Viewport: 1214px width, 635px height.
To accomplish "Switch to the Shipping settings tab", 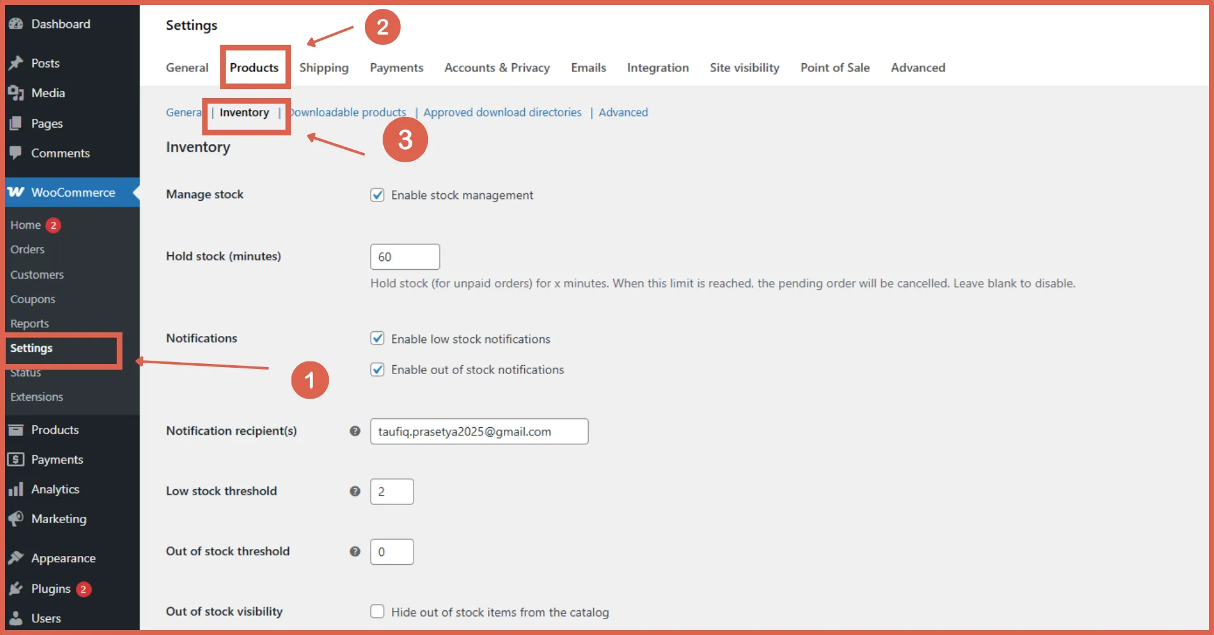I will point(324,68).
